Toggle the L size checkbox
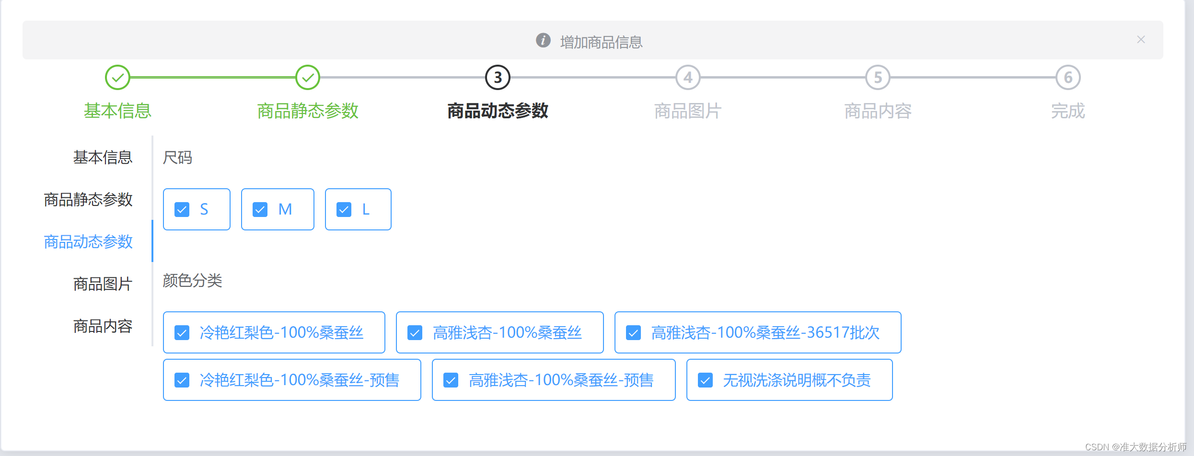 (343, 209)
